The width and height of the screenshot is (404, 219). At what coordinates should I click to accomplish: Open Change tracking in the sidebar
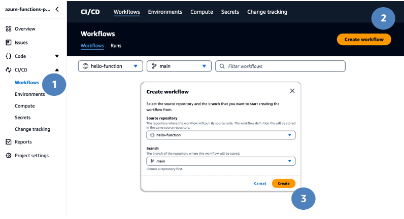(x=32, y=129)
